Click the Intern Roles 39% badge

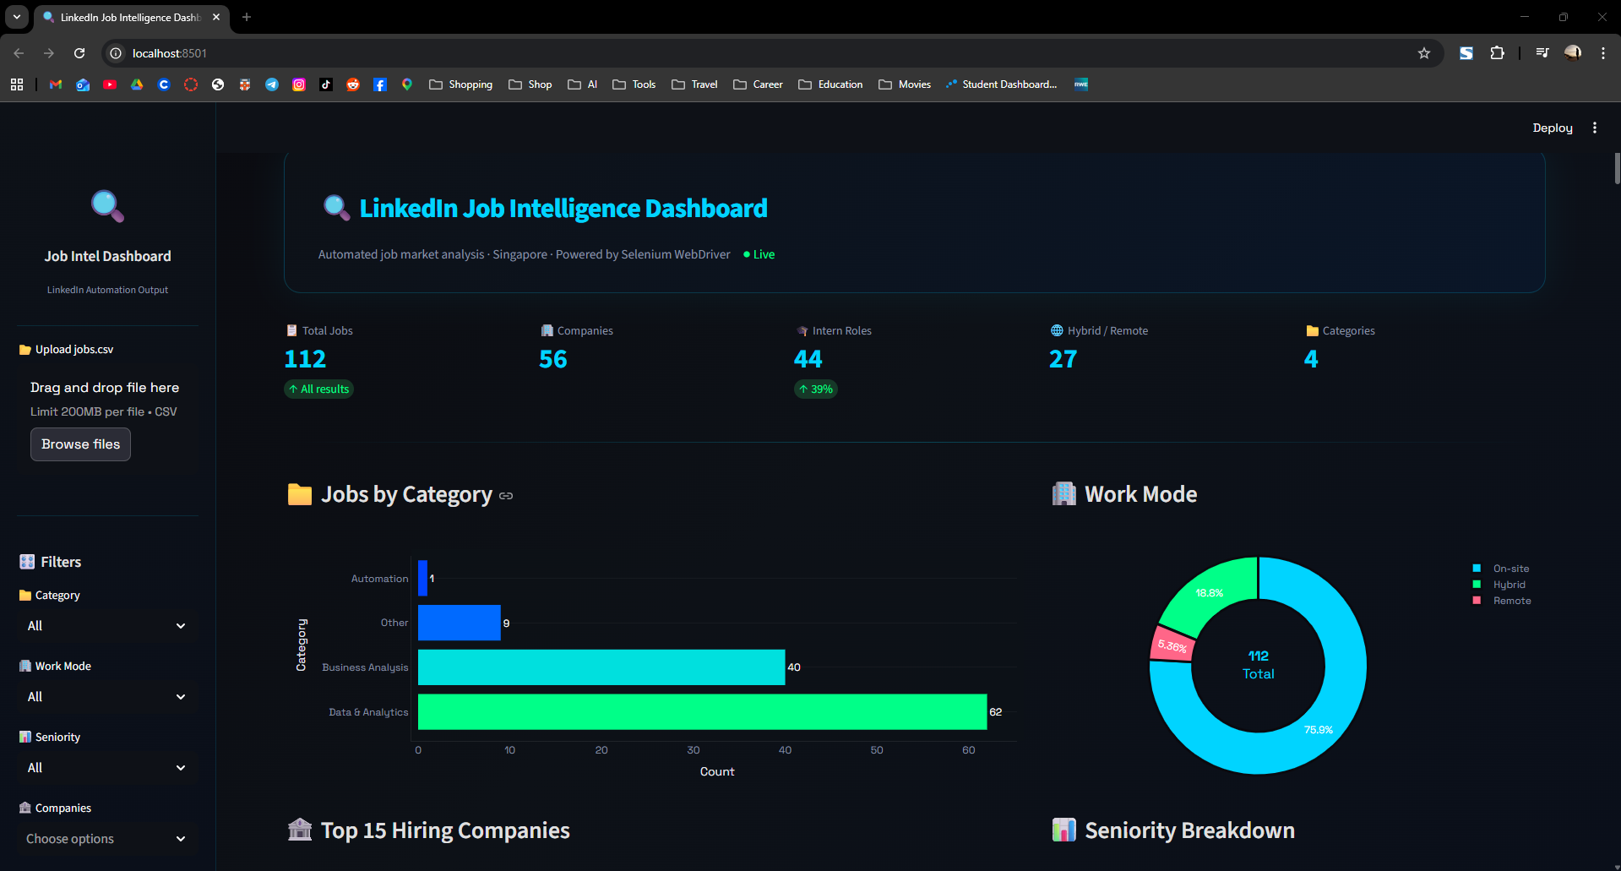click(815, 389)
